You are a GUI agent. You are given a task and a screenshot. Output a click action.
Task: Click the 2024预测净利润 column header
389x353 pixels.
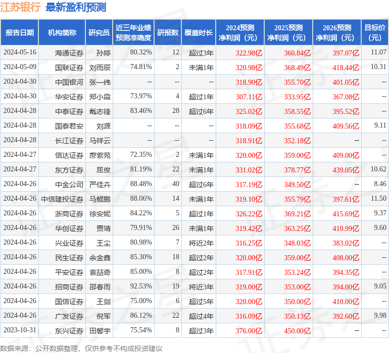[x=240, y=32]
